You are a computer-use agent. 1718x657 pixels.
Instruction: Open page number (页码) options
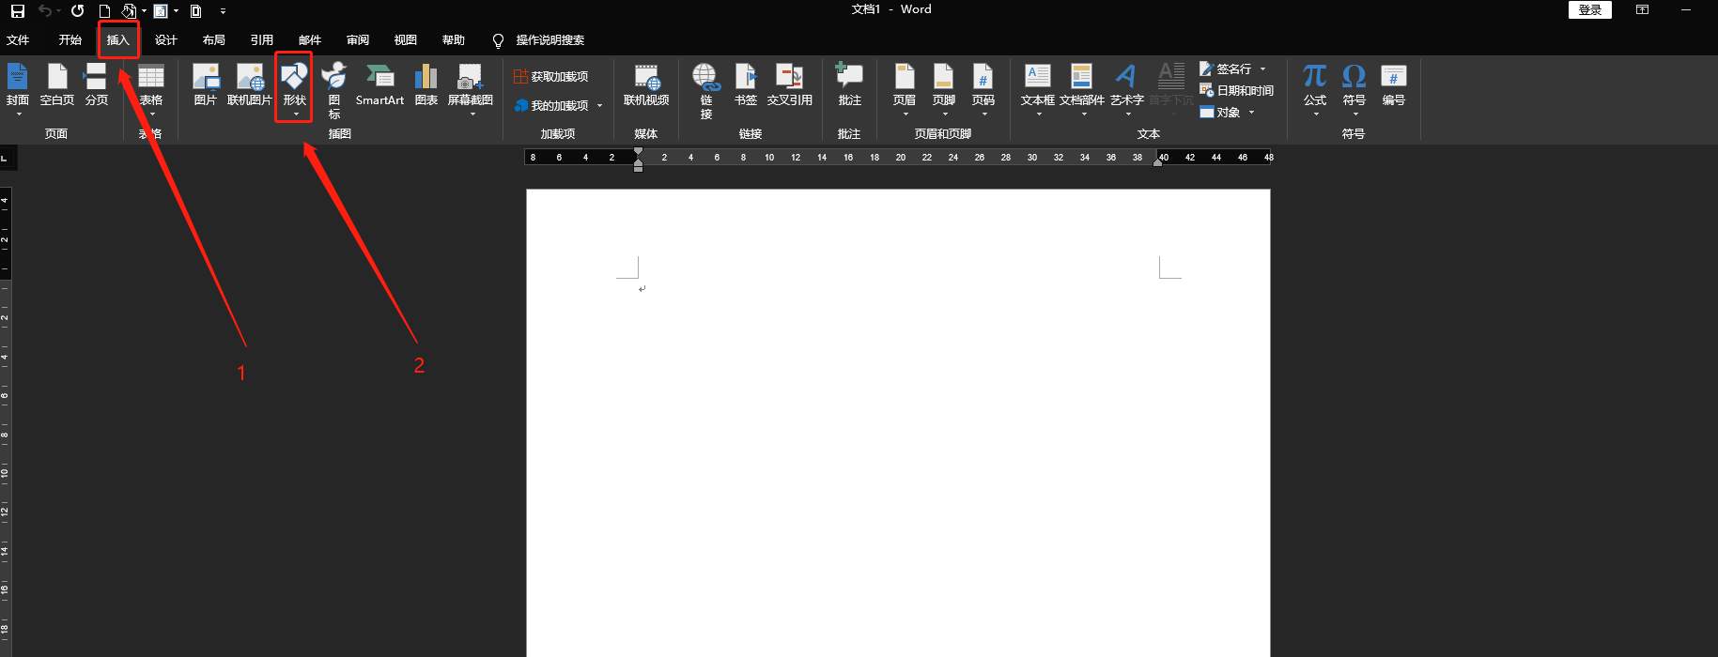[983, 89]
